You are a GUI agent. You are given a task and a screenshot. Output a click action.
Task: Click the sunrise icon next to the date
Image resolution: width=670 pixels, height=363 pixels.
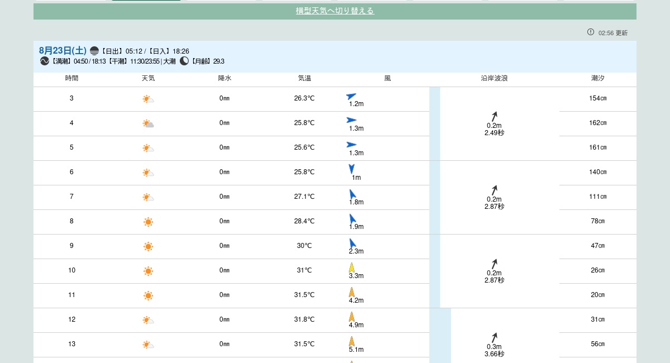point(94,51)
